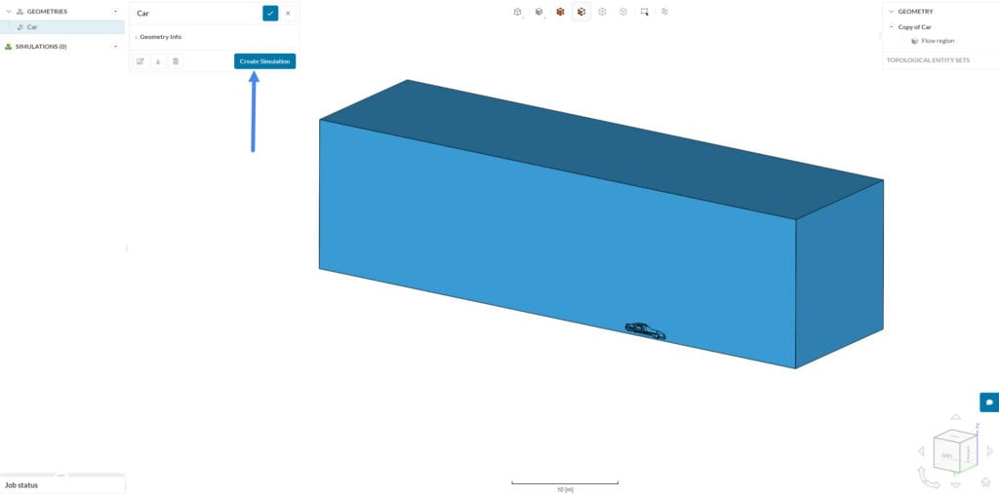Viewport: 999px width, 494px height.
Task: Click the cutting plane toolbar icon
Action: (x=664, y=12)
